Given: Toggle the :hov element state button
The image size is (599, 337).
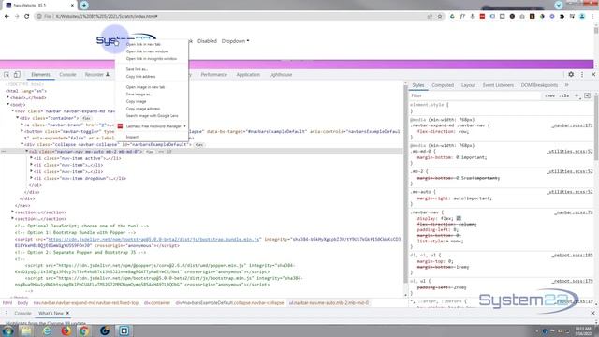Looking at the screenshot, I should (x=549, y=95).
